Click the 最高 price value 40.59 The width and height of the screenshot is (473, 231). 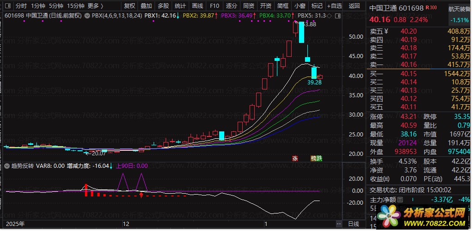point(409,125)
